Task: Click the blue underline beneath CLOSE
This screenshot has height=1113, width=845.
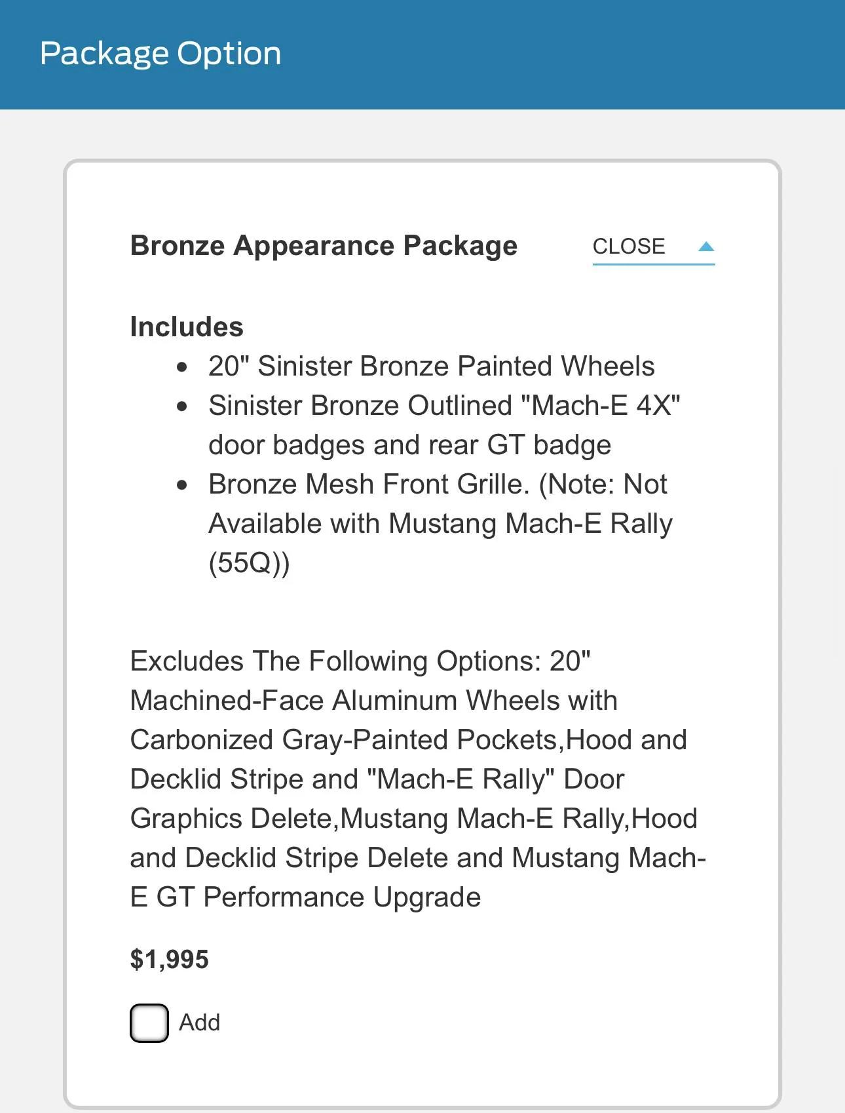Action: 654,264
